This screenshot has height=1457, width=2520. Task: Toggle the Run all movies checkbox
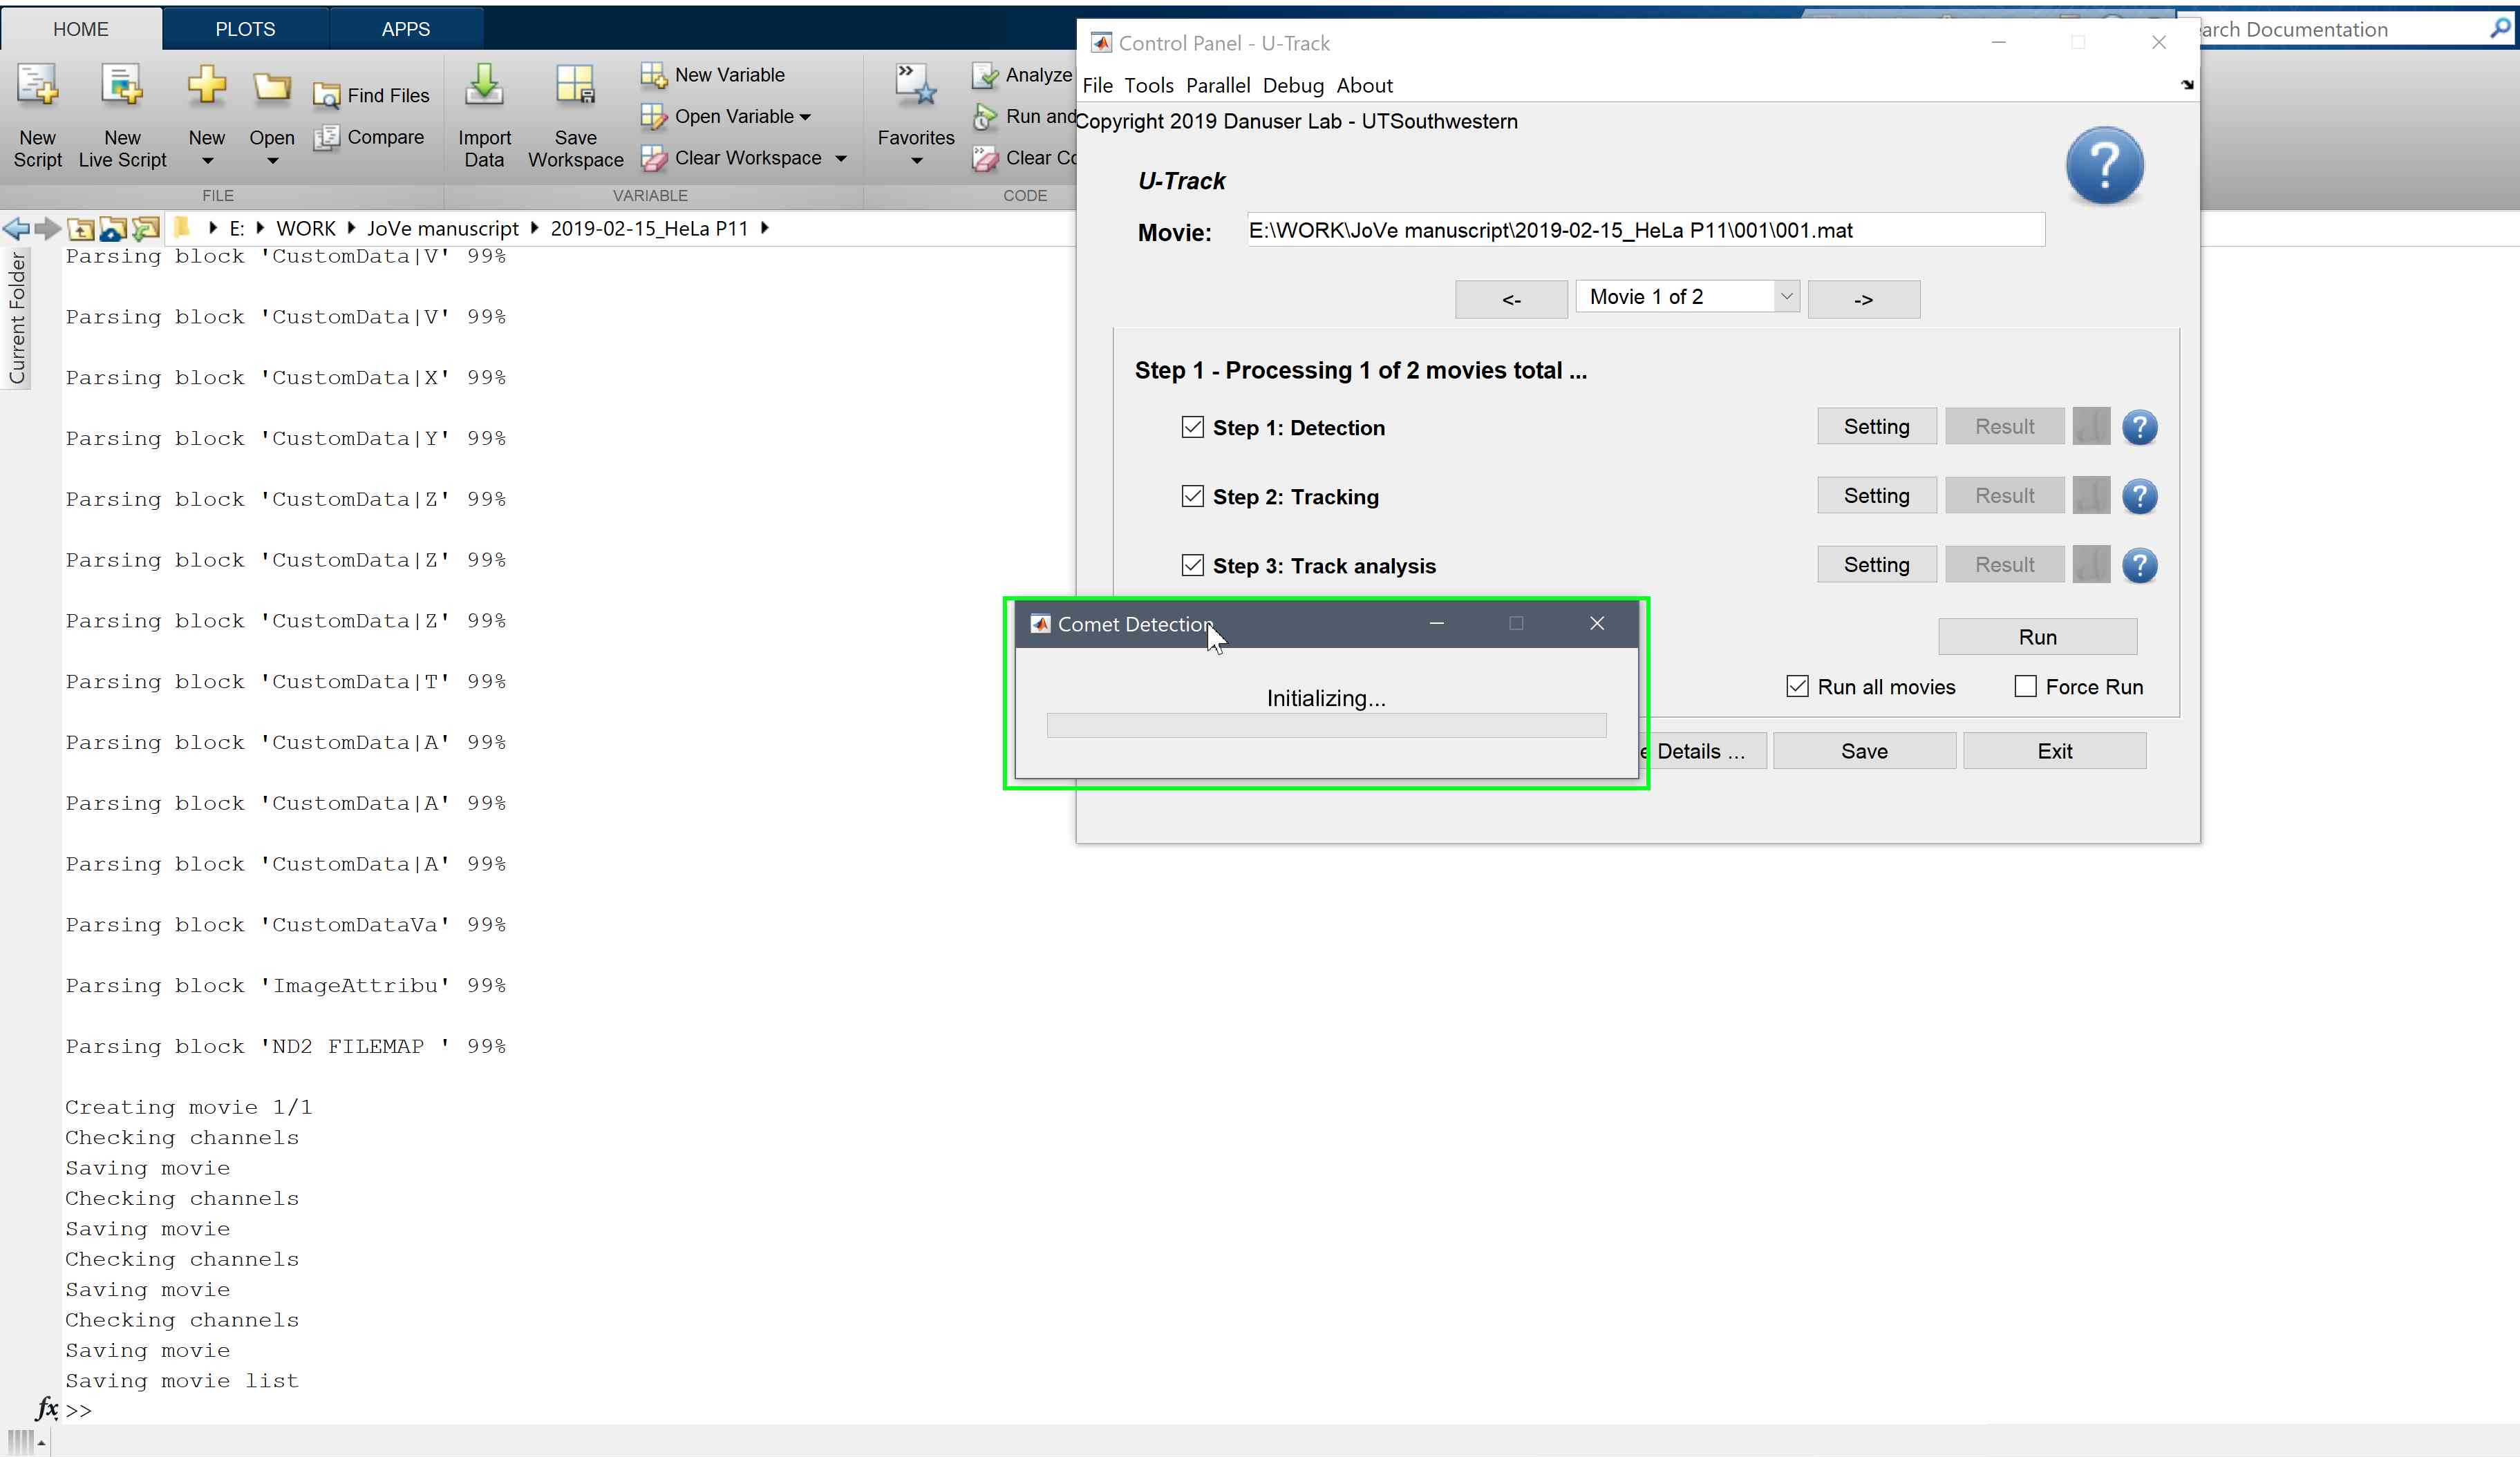point(1797,687)
